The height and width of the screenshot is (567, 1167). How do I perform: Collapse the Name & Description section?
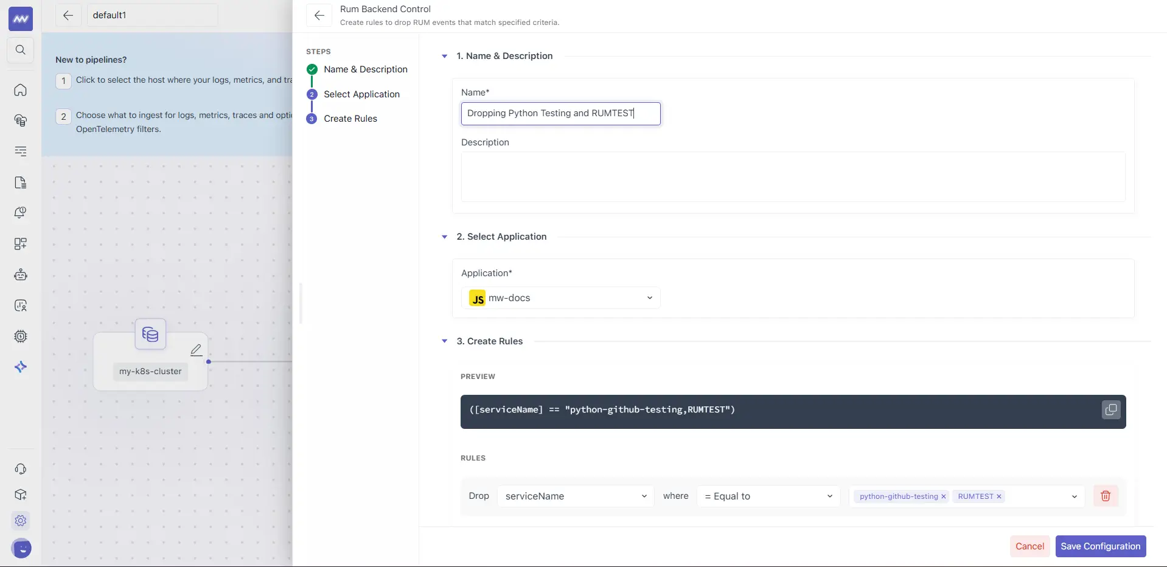pos(445,55)
